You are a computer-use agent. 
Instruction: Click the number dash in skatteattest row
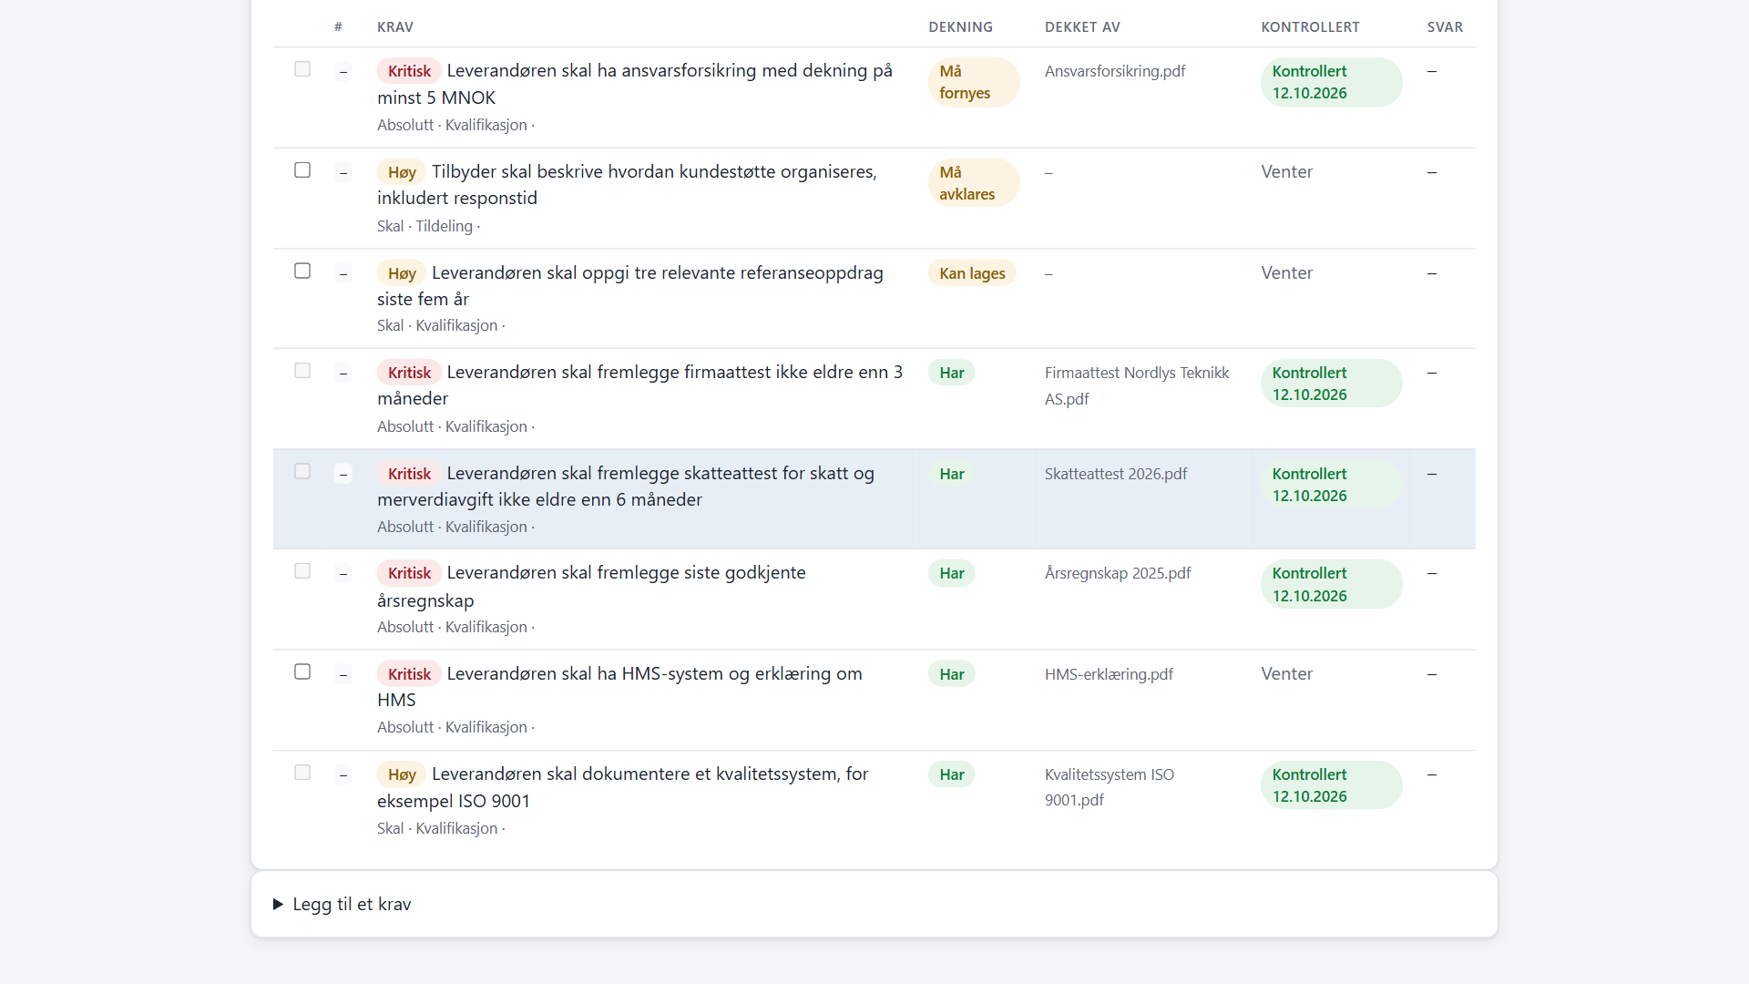pos(343,474)
